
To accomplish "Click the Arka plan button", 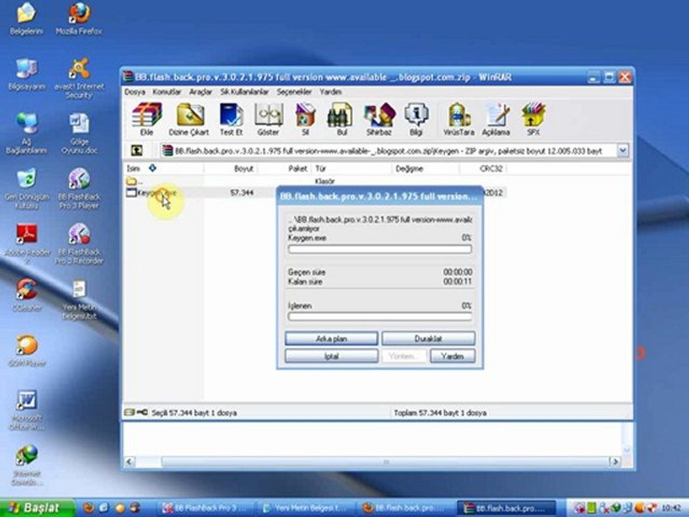I will tap(332, 338).
